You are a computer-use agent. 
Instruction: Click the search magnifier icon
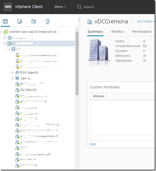tap(79, 7)
